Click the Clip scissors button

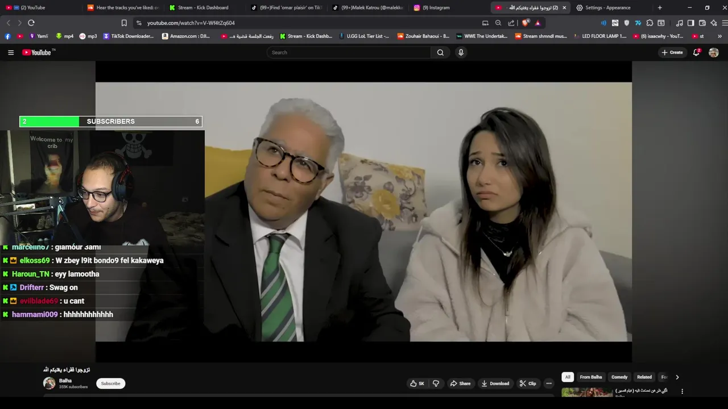[528, 383]
